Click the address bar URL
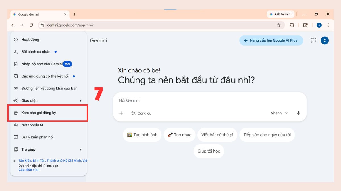This screenshot has width=341, height=191. (71, 25)
